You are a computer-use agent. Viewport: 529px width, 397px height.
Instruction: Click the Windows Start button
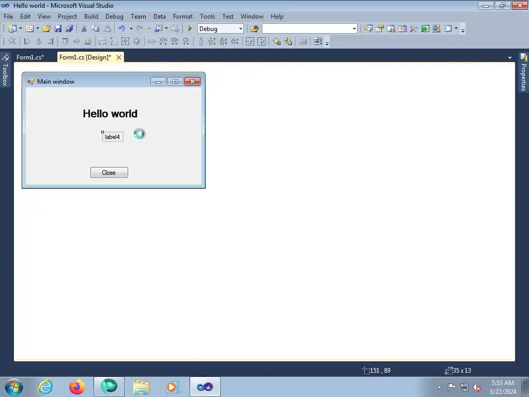point(14,387)
